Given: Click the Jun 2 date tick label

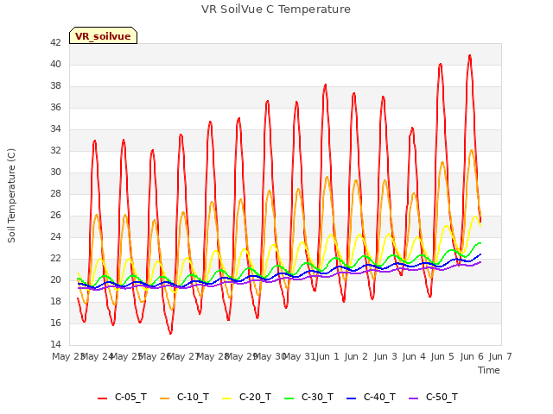Looking at the screenshot, I should [x=356, y=356].
